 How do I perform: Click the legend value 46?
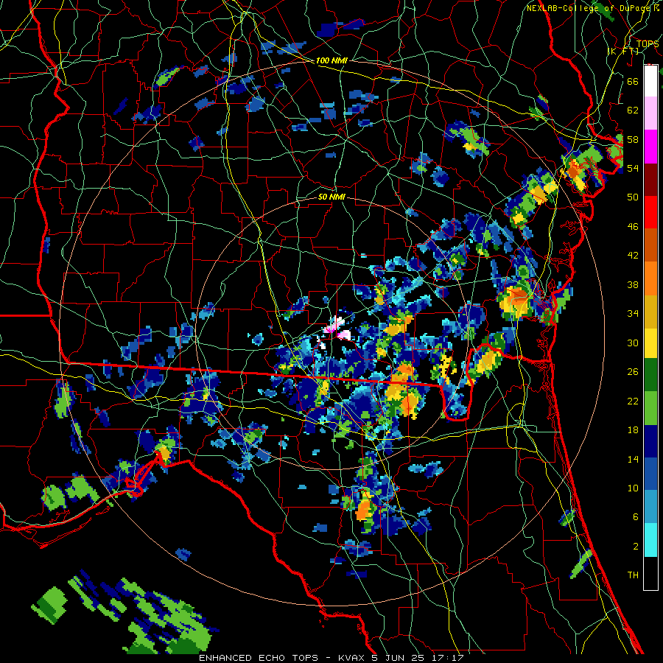[633, 227]
